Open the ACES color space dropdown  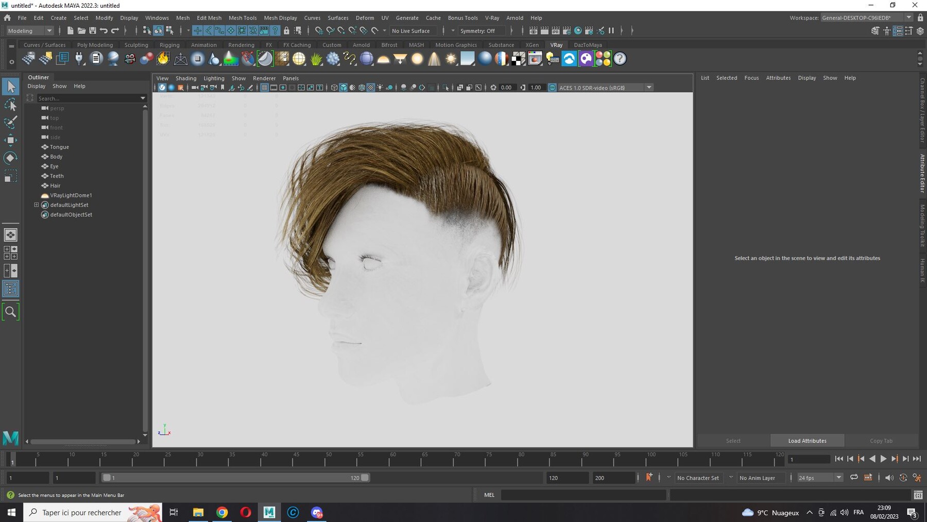click(649, 88)
